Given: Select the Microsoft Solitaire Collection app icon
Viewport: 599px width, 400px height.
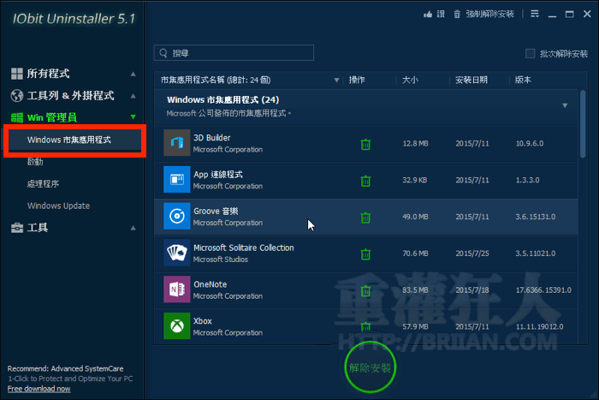Looking at the screenshot, I should click(x=176, y=254).
